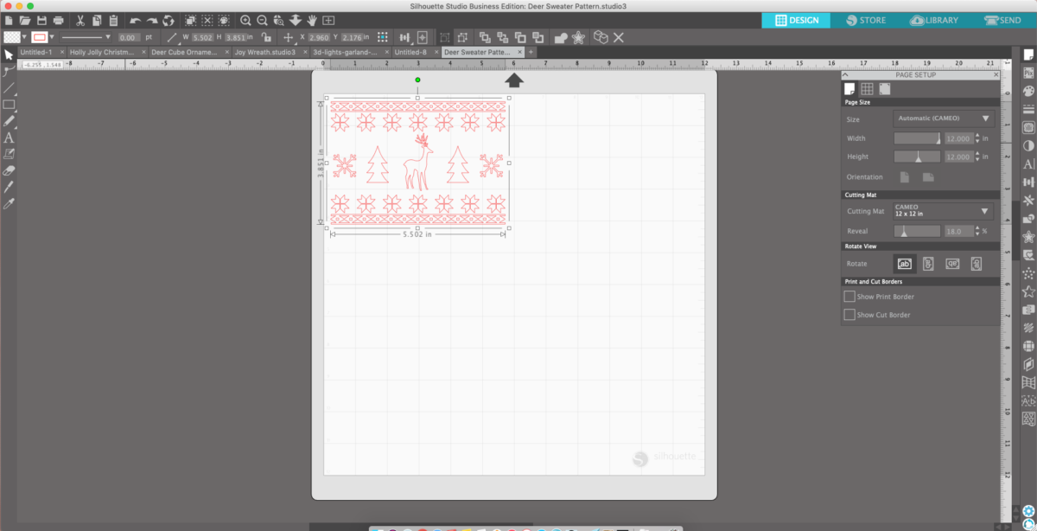Redo the last undone action
The height and width of the screenshot is (531, 1037).
point(152,20)
